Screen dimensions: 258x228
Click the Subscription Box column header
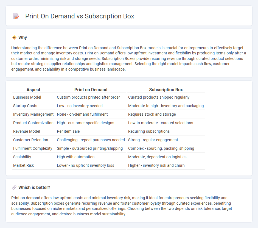[166, 90]
